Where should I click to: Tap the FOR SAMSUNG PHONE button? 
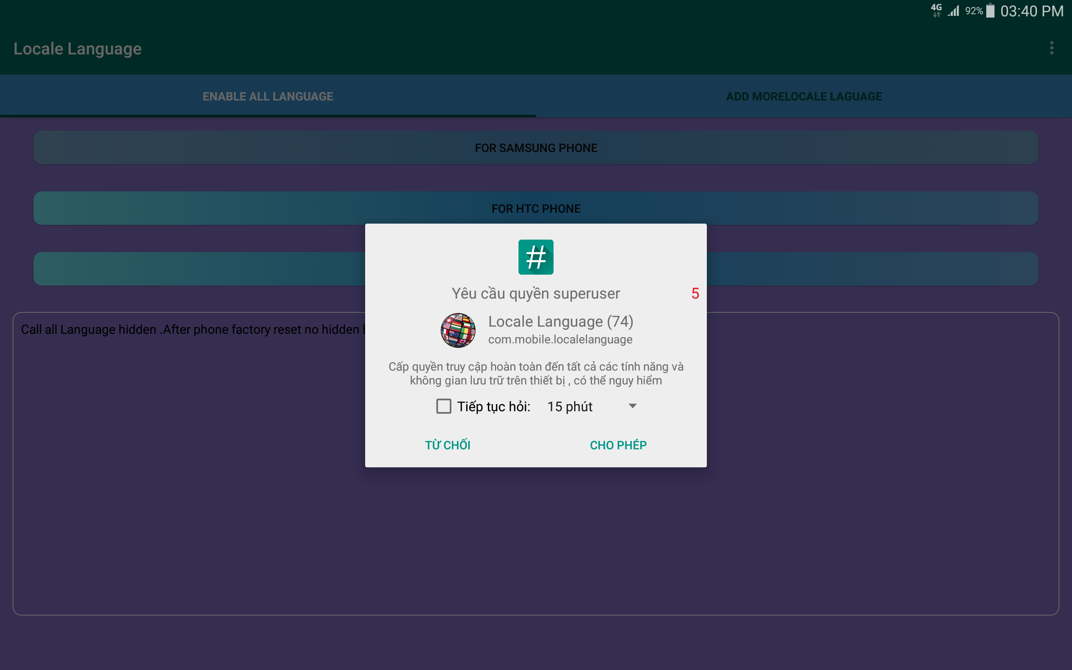point(536,147)
